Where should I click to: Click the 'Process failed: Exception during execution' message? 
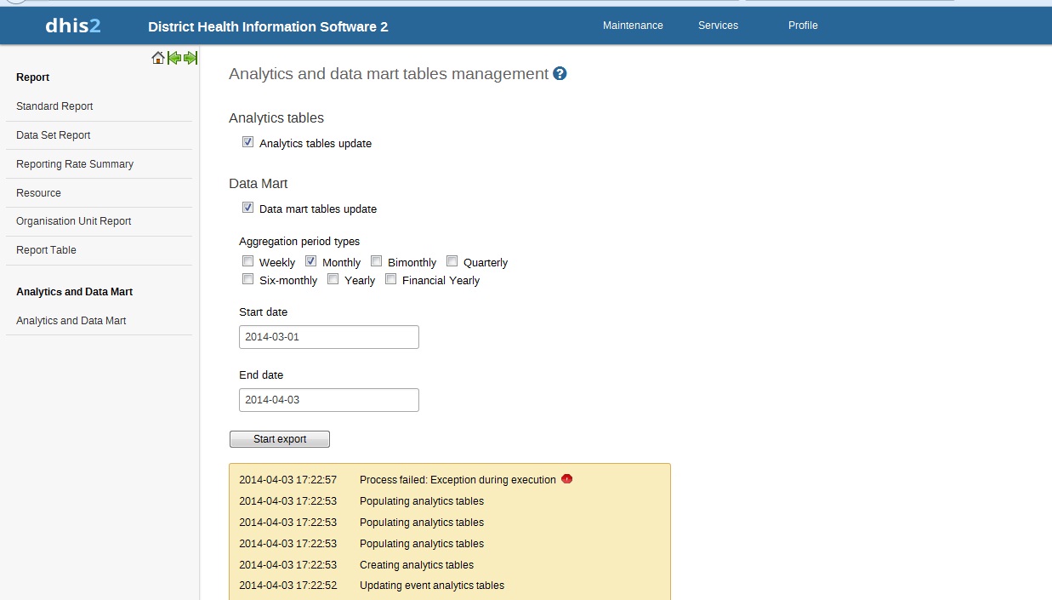(x=458, y=480)
